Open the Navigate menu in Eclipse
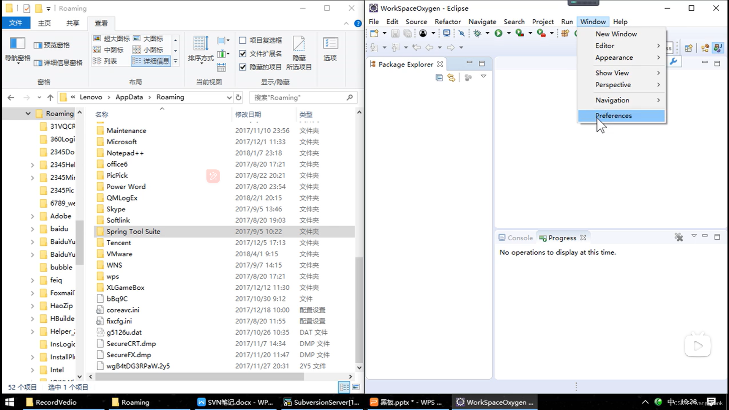Image resolution: width=729 pixels, height=410 pixels. tap(482, 22)
